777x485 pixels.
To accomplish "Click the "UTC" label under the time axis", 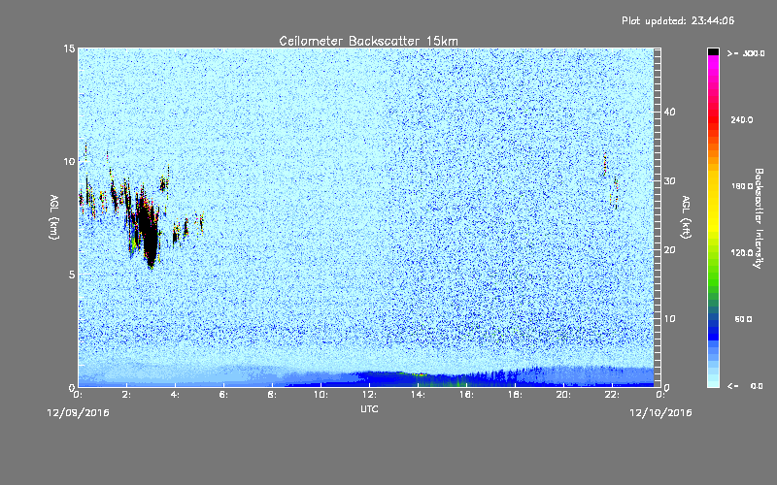I will coord(369,408).
